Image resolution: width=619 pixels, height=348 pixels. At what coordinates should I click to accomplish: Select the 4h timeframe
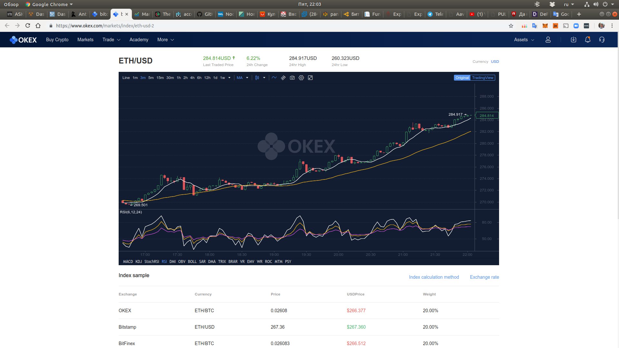pos(192,78)
